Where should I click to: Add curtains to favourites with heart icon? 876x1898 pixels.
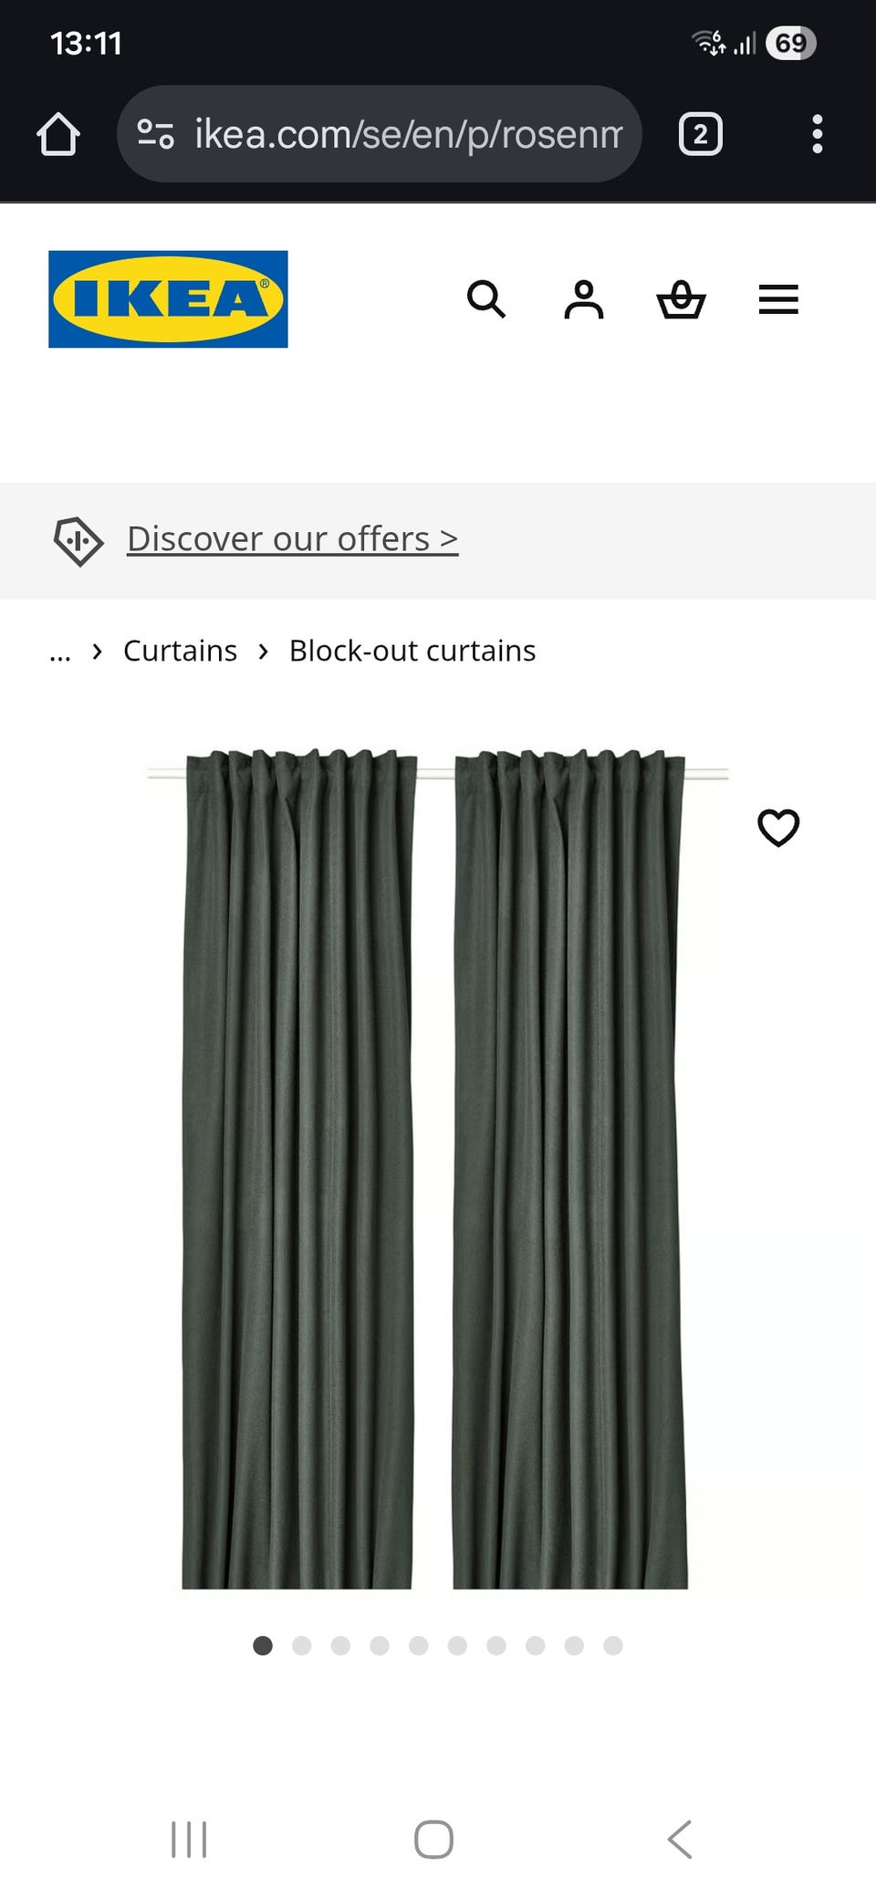pos(778,828)
